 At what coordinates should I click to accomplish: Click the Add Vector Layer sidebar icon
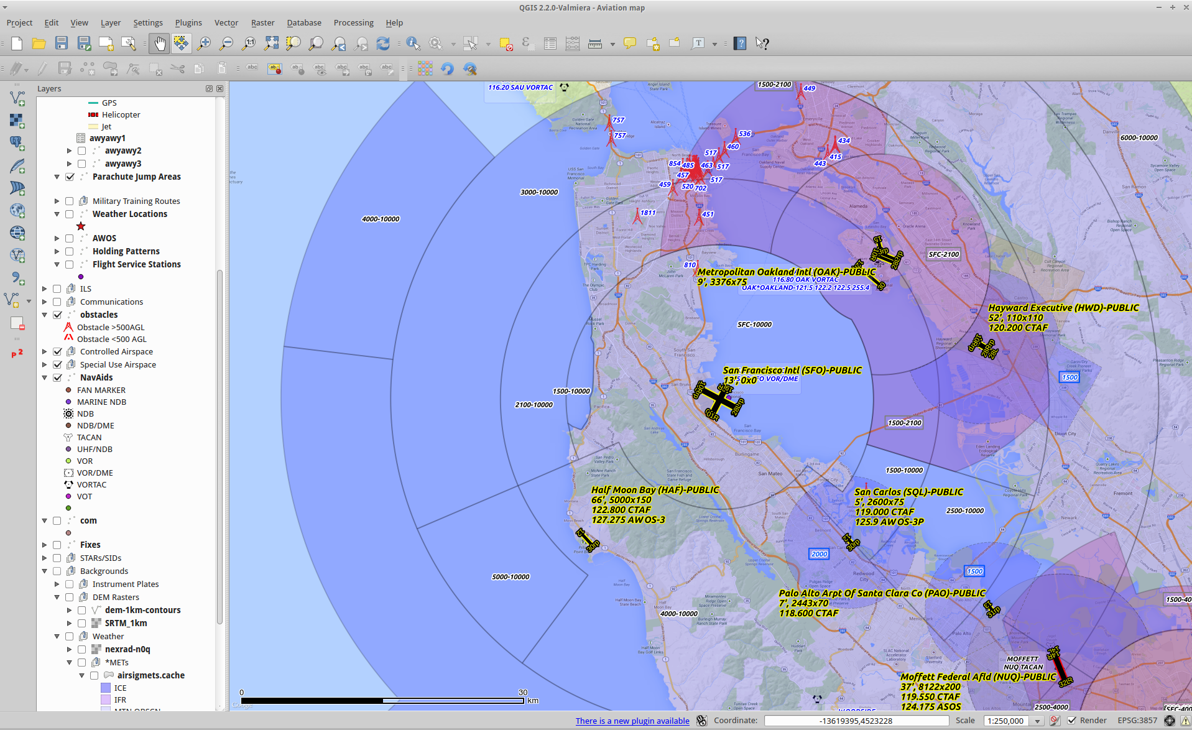pyautogui.click(x=17, y=98)
